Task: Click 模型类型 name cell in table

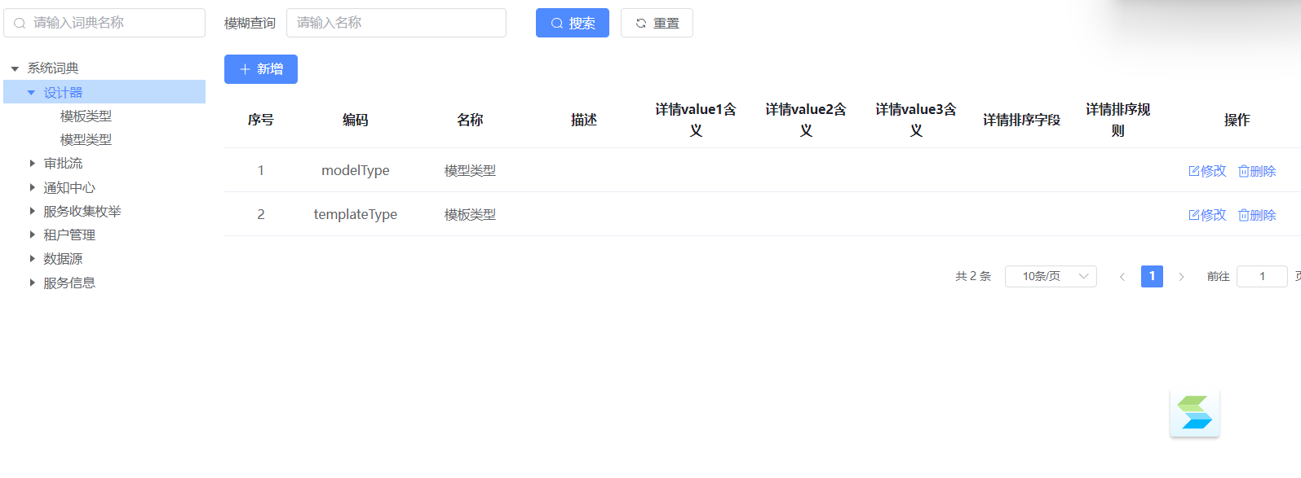Action: pyautogui.click(x=470, y=170)
